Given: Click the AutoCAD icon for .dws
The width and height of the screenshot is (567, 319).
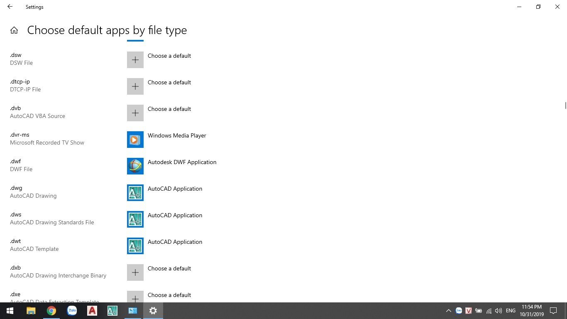Looking at the screenshot, I should pyautogui.click(x=135, y=219).
